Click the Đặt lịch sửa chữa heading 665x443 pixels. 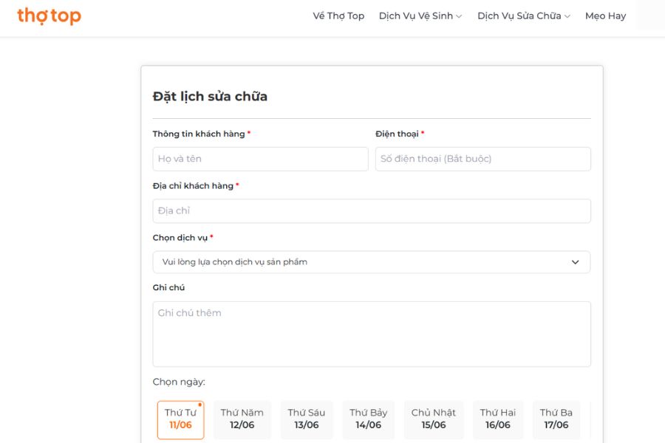point(210,97)
